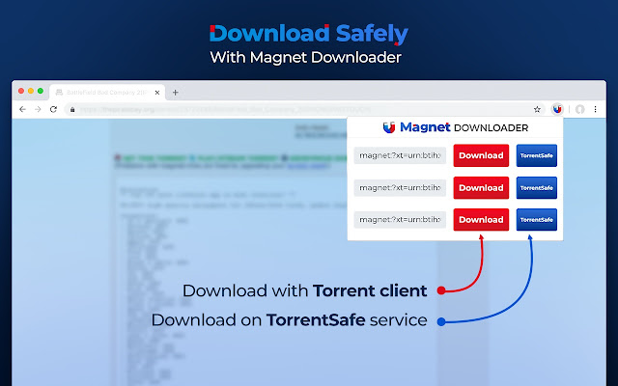Click the first magnet link field
The height and width of the screenshot is (386, 618).
point(400,155)
